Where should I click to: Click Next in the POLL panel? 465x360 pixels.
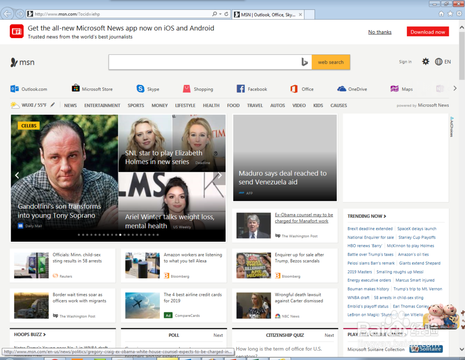tap(218, 335)
